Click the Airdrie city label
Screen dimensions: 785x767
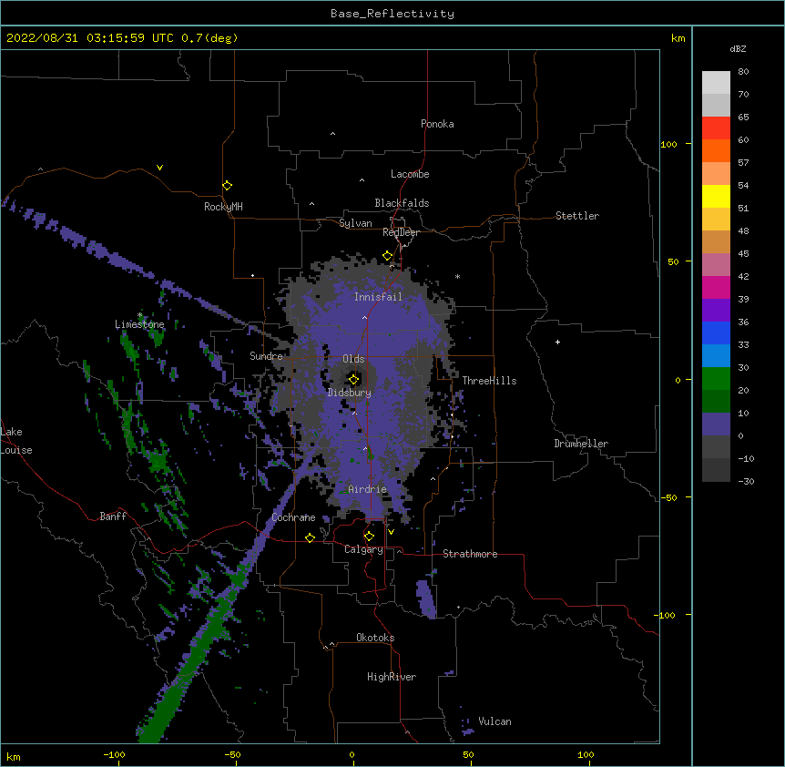click(367, 489)
